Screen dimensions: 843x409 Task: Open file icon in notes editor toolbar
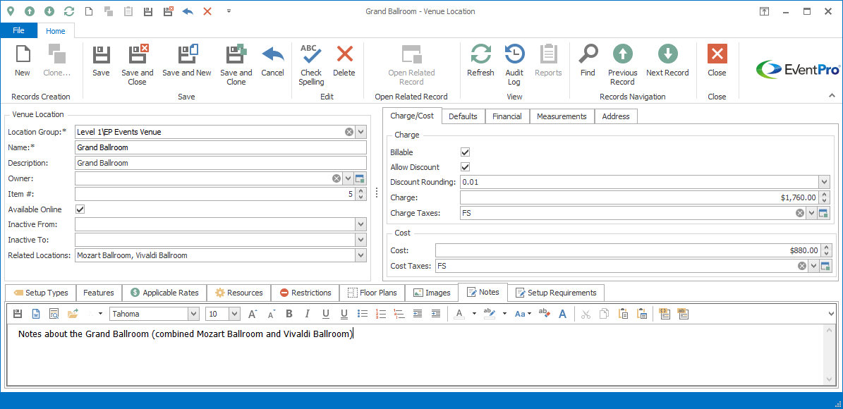(73, 314)
